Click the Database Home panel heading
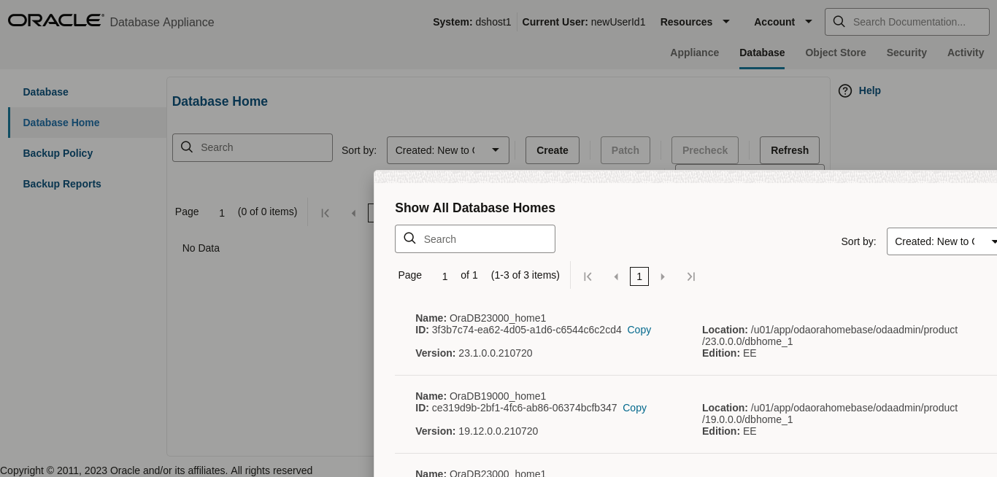 coord(220,101)
